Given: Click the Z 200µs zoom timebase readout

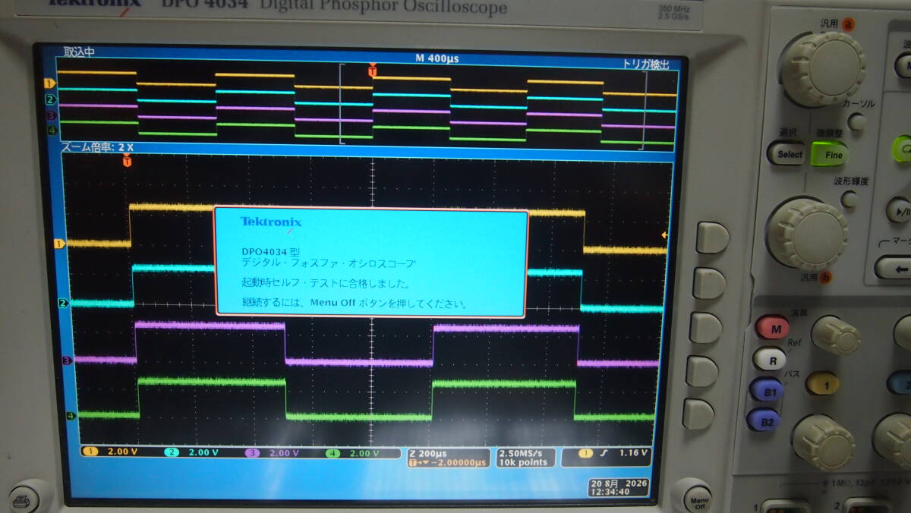Looking at the screenshot, I should click(429, 452).
